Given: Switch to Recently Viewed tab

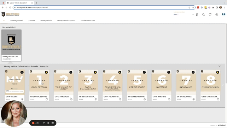Looking at the screenshot, I should click(17, 21).
